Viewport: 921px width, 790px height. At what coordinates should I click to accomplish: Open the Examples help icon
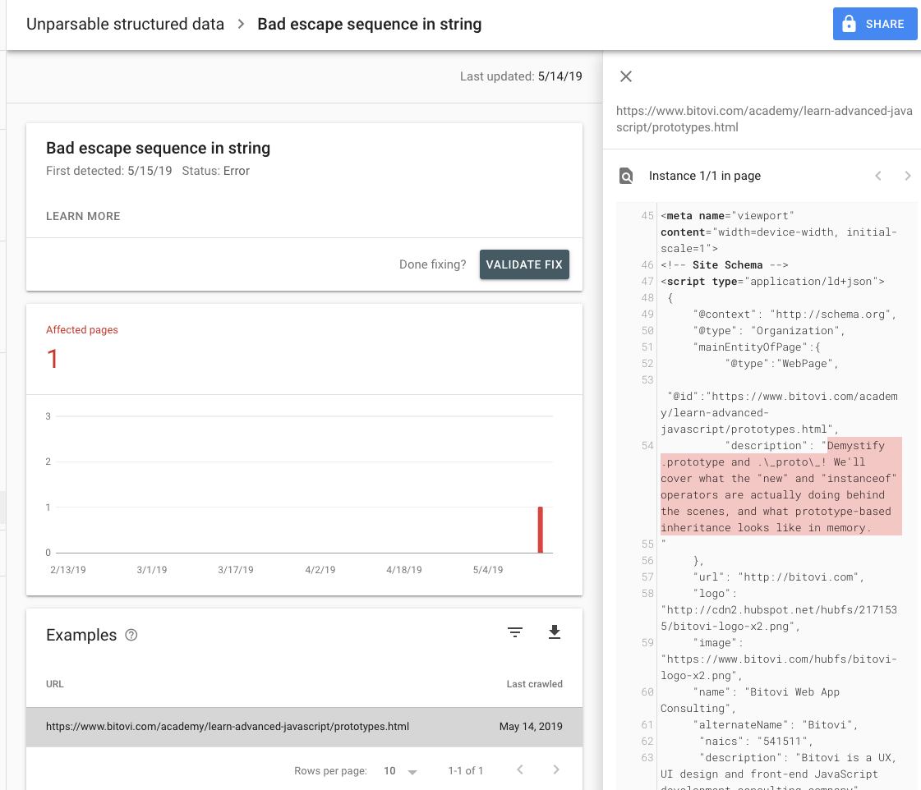pyautogui.click(x=131, y=635)
